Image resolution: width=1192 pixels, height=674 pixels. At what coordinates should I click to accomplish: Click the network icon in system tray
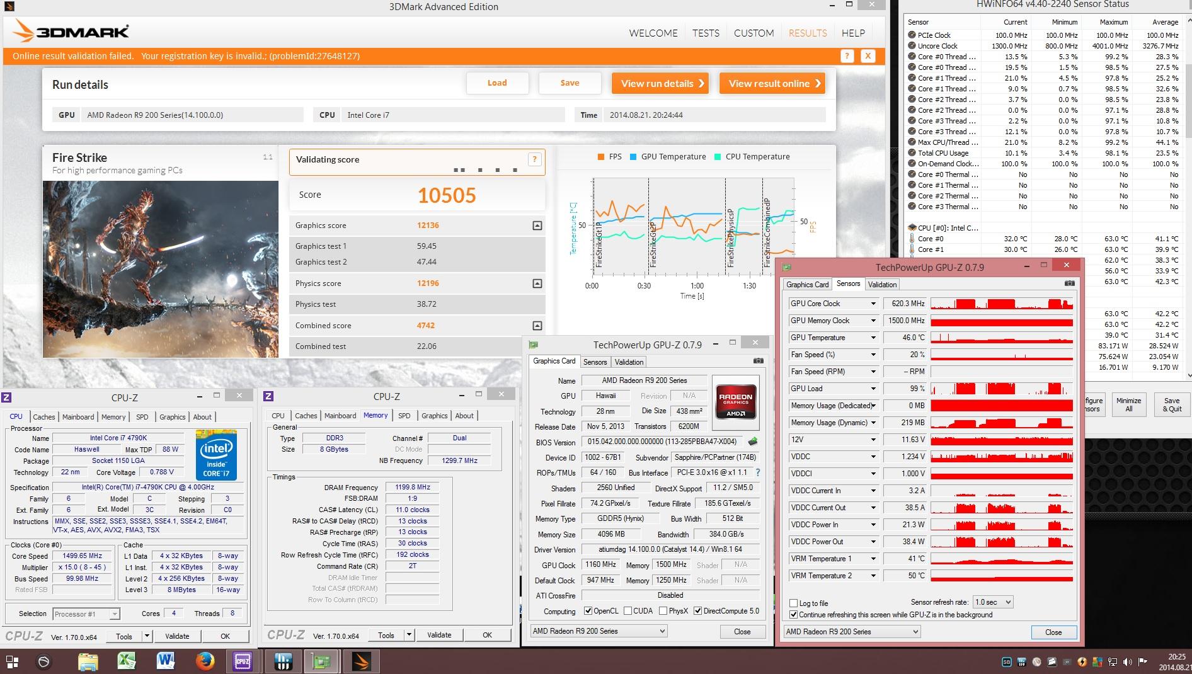click(1113, 662)
